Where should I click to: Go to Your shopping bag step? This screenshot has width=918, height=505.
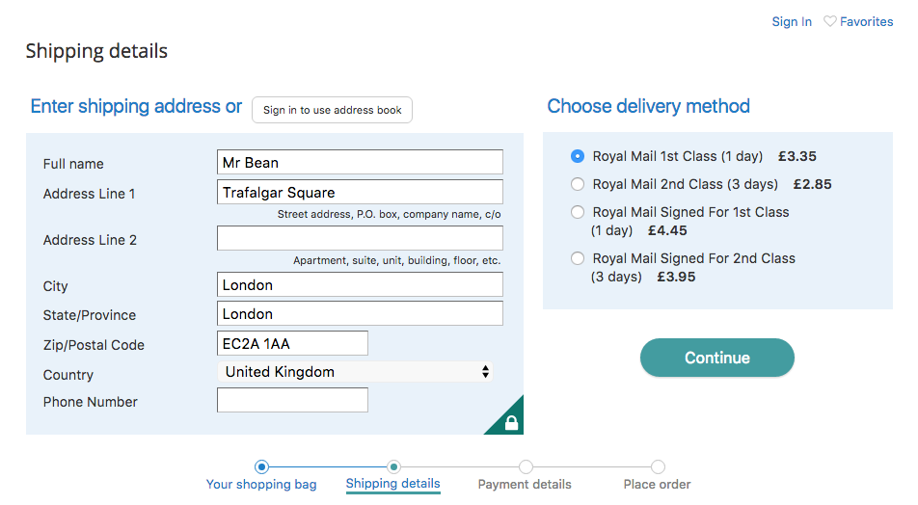pos(261,485)
